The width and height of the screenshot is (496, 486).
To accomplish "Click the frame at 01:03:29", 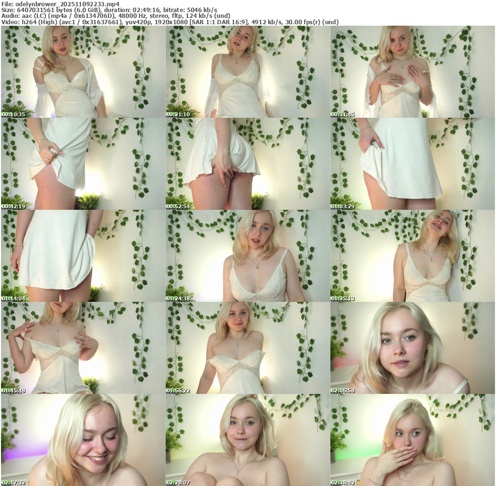I will pos(412,164).
